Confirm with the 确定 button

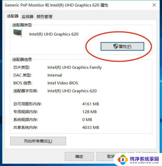(79, 156)
